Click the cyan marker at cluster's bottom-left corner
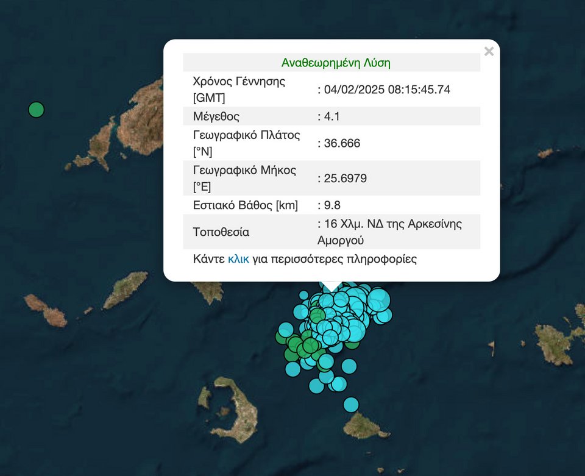This screenshot has width=585, height=476. pyautogui.click(x=293, y=369)
